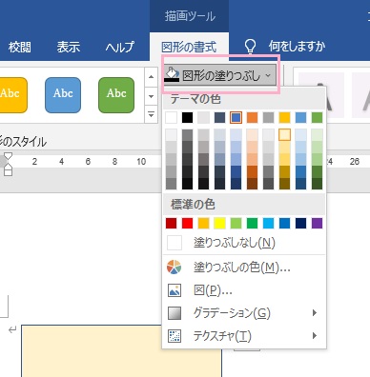Viewport: 370px width, 377px height.
Task: Switch to the 校閲 ribbon tab
Action: pos(20,48)
